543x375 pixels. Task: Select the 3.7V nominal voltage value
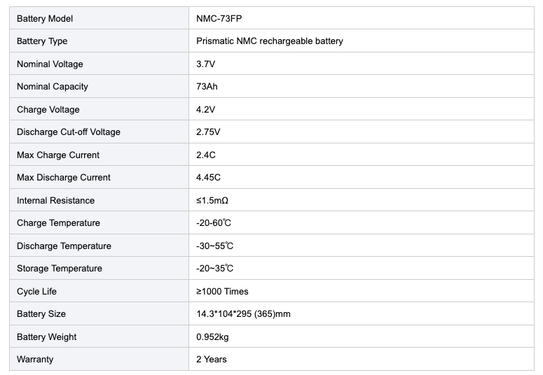coord(206,64)
